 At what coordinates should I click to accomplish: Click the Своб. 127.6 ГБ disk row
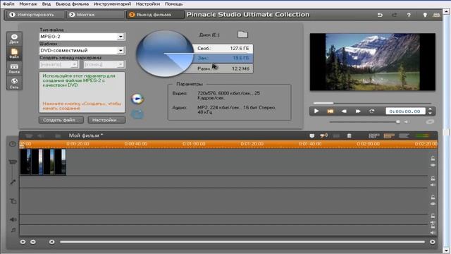pos(223,49)
